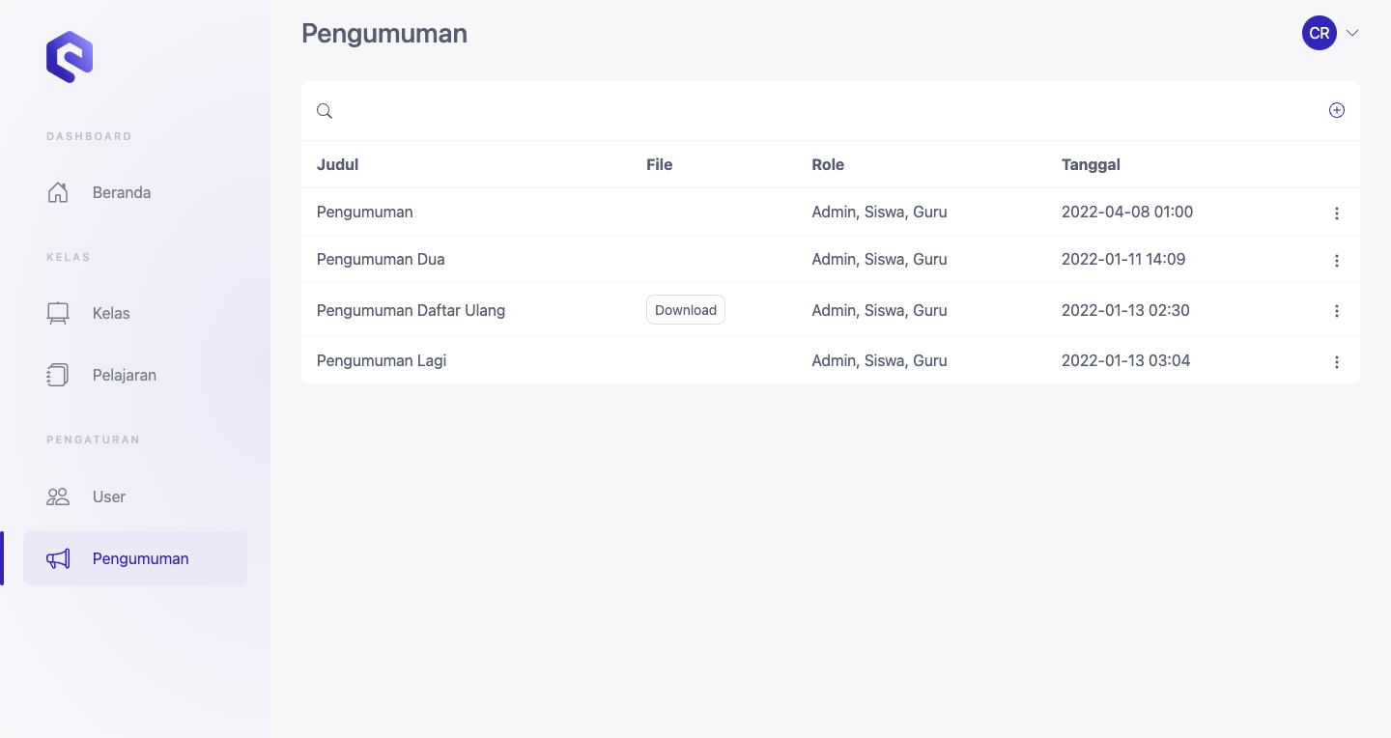Click the date 2022-01-11 14:09
1391x738 pixels.
coord(1123,259)
